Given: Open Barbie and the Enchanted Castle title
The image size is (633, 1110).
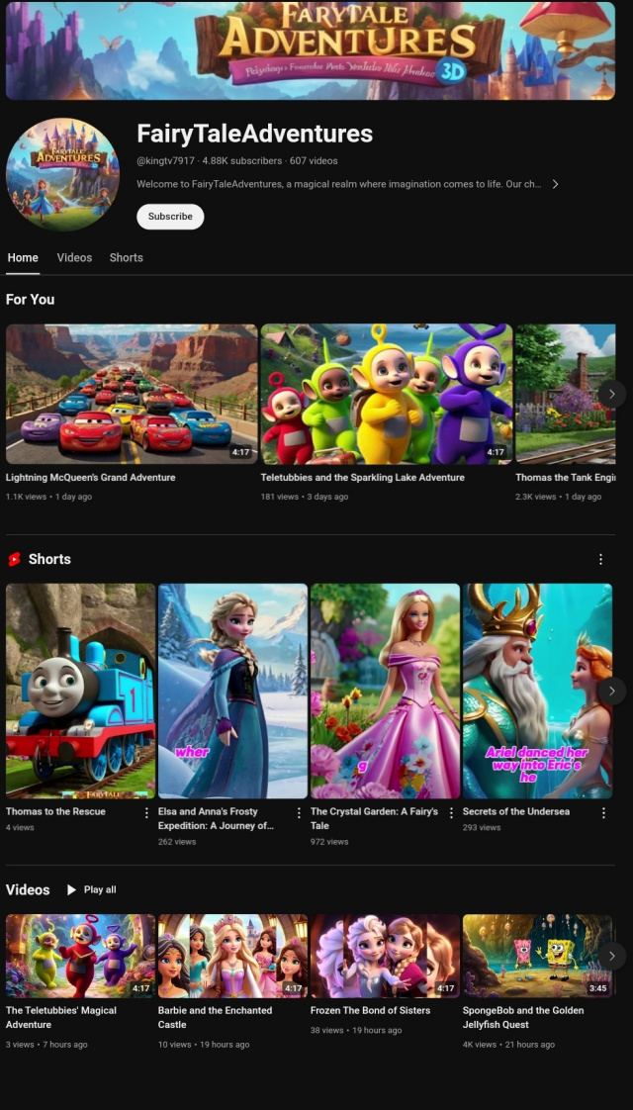Looking at the screenshot, I should click(216, 1017).
